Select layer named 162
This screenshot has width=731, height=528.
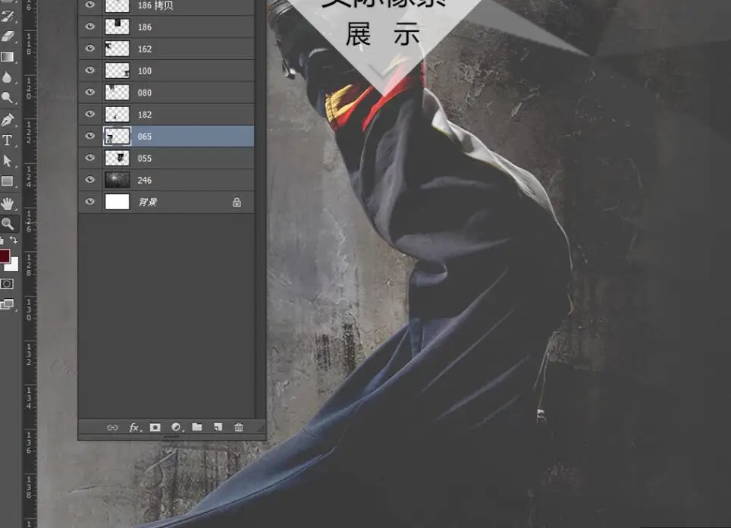click(145, 49)
